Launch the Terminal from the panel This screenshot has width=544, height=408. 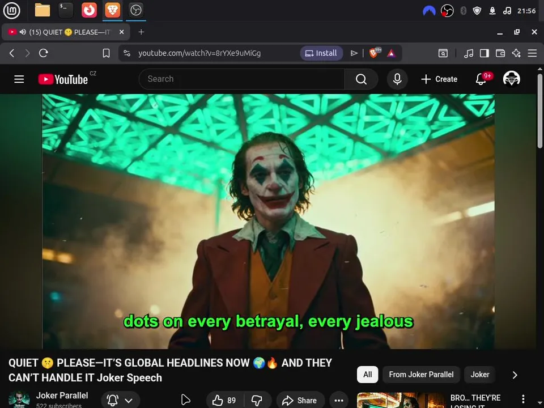(66, 10)
